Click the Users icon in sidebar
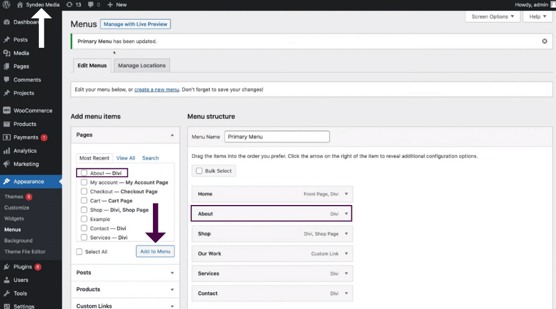Screen dimensions: 556x309 7,280
